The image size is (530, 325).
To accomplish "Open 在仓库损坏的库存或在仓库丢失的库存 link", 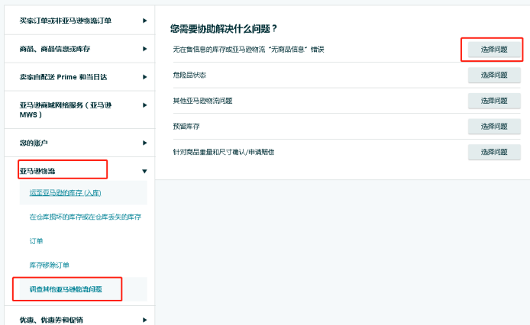I will pos(86,217).
